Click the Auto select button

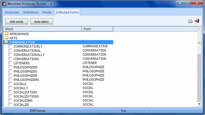pyautogui.click(x=42, y=22)
